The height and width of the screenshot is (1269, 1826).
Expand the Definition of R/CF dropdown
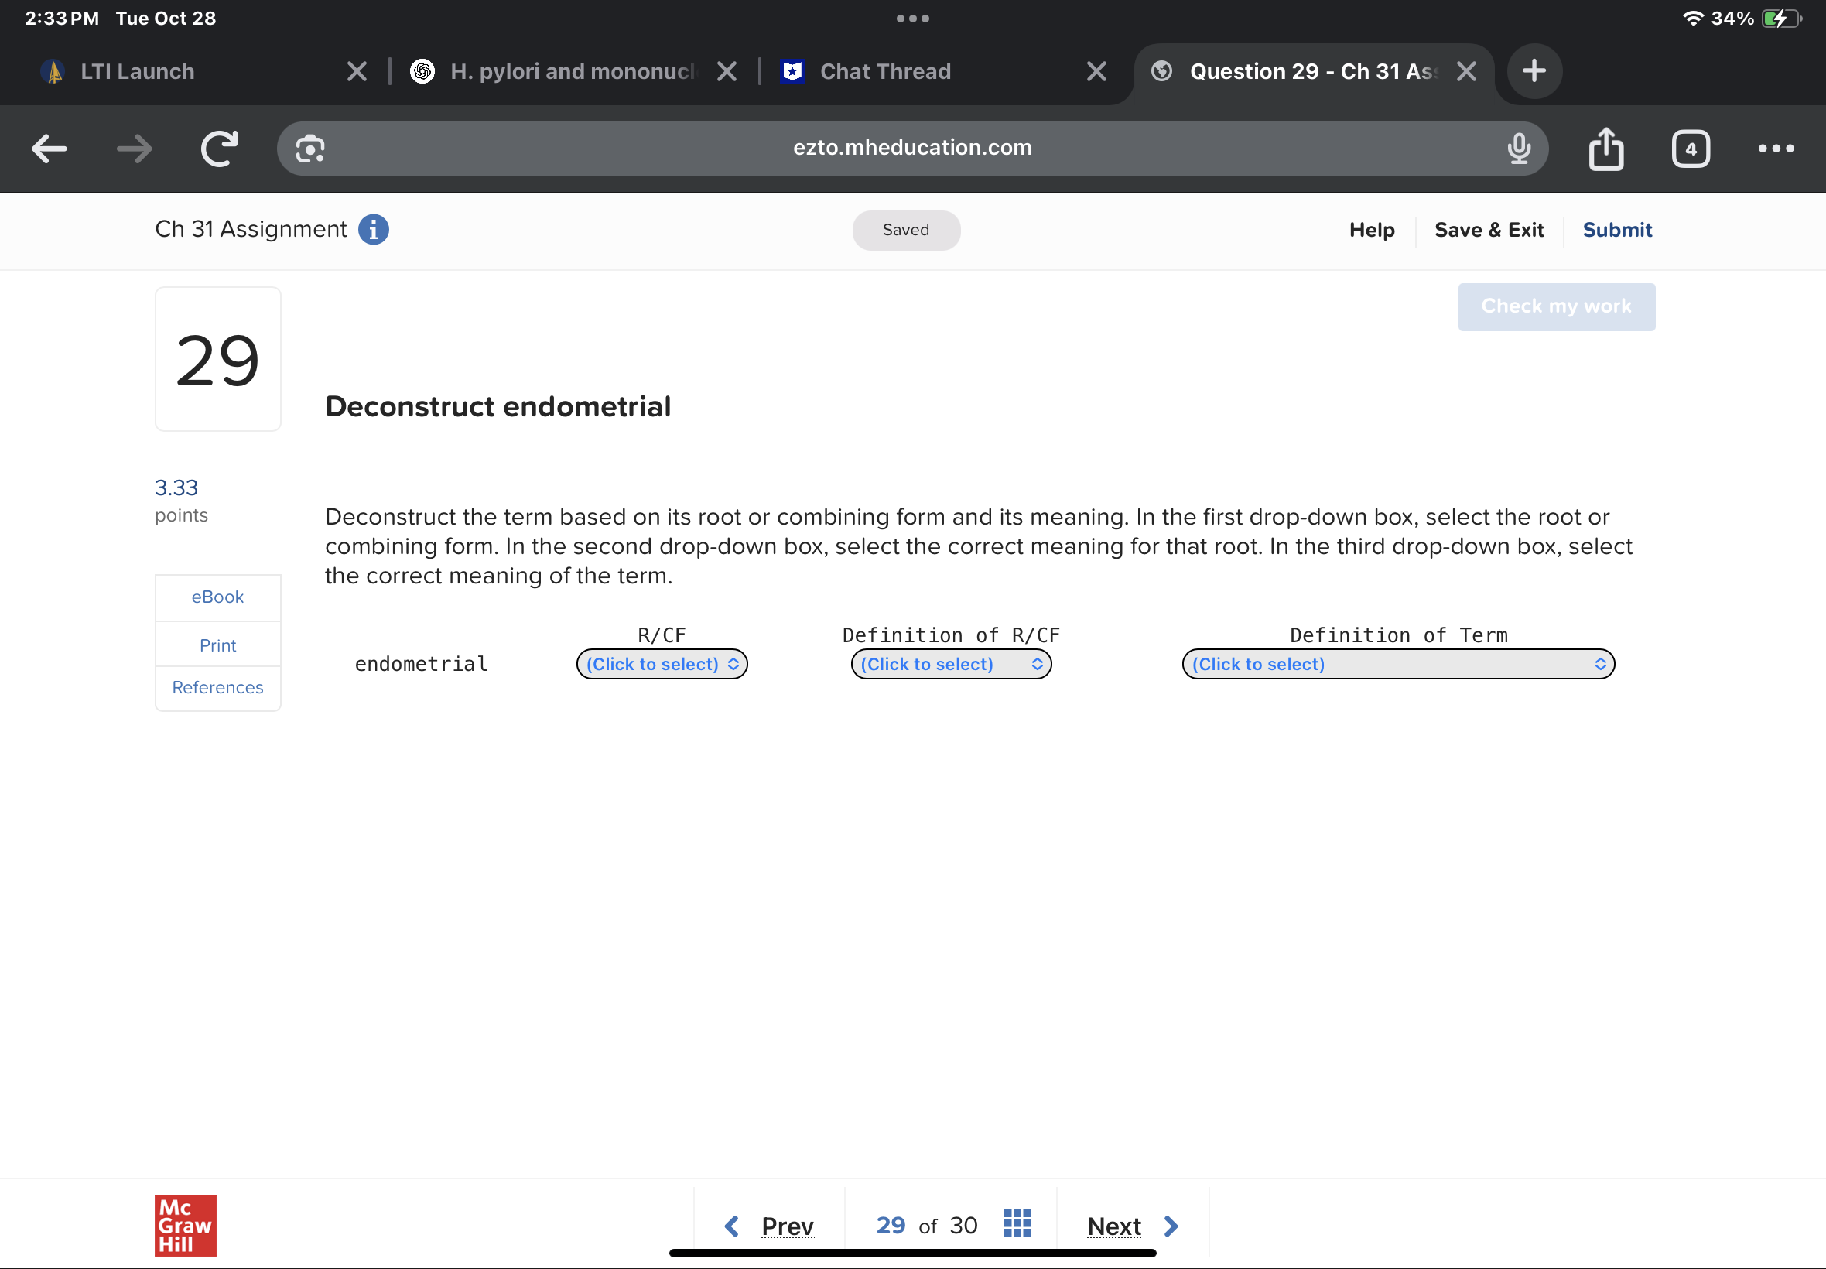(951, 664)
